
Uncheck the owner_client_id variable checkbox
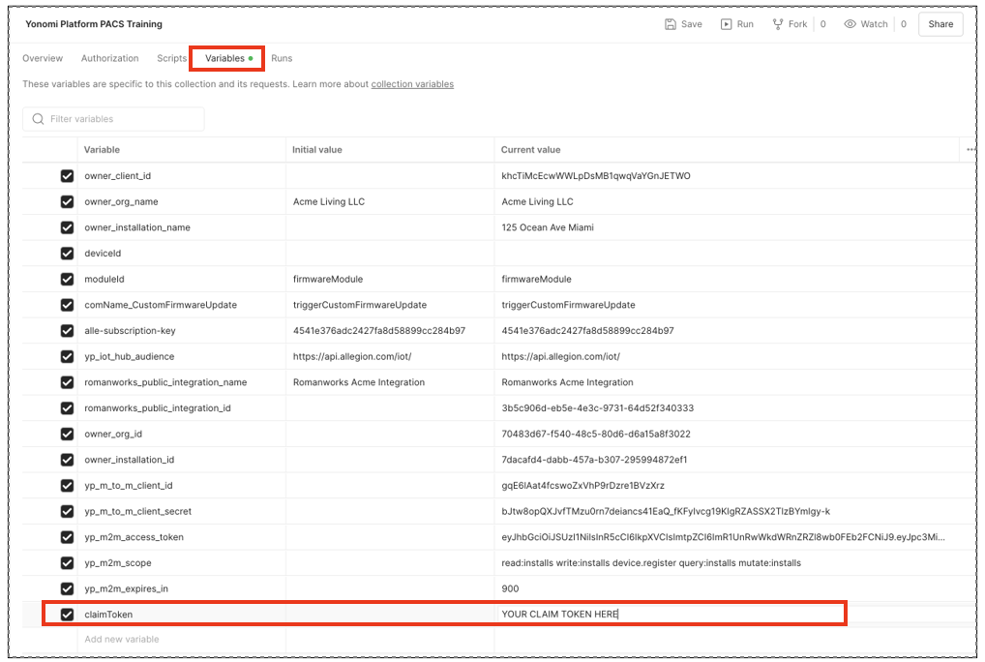(x=67, y=176)
